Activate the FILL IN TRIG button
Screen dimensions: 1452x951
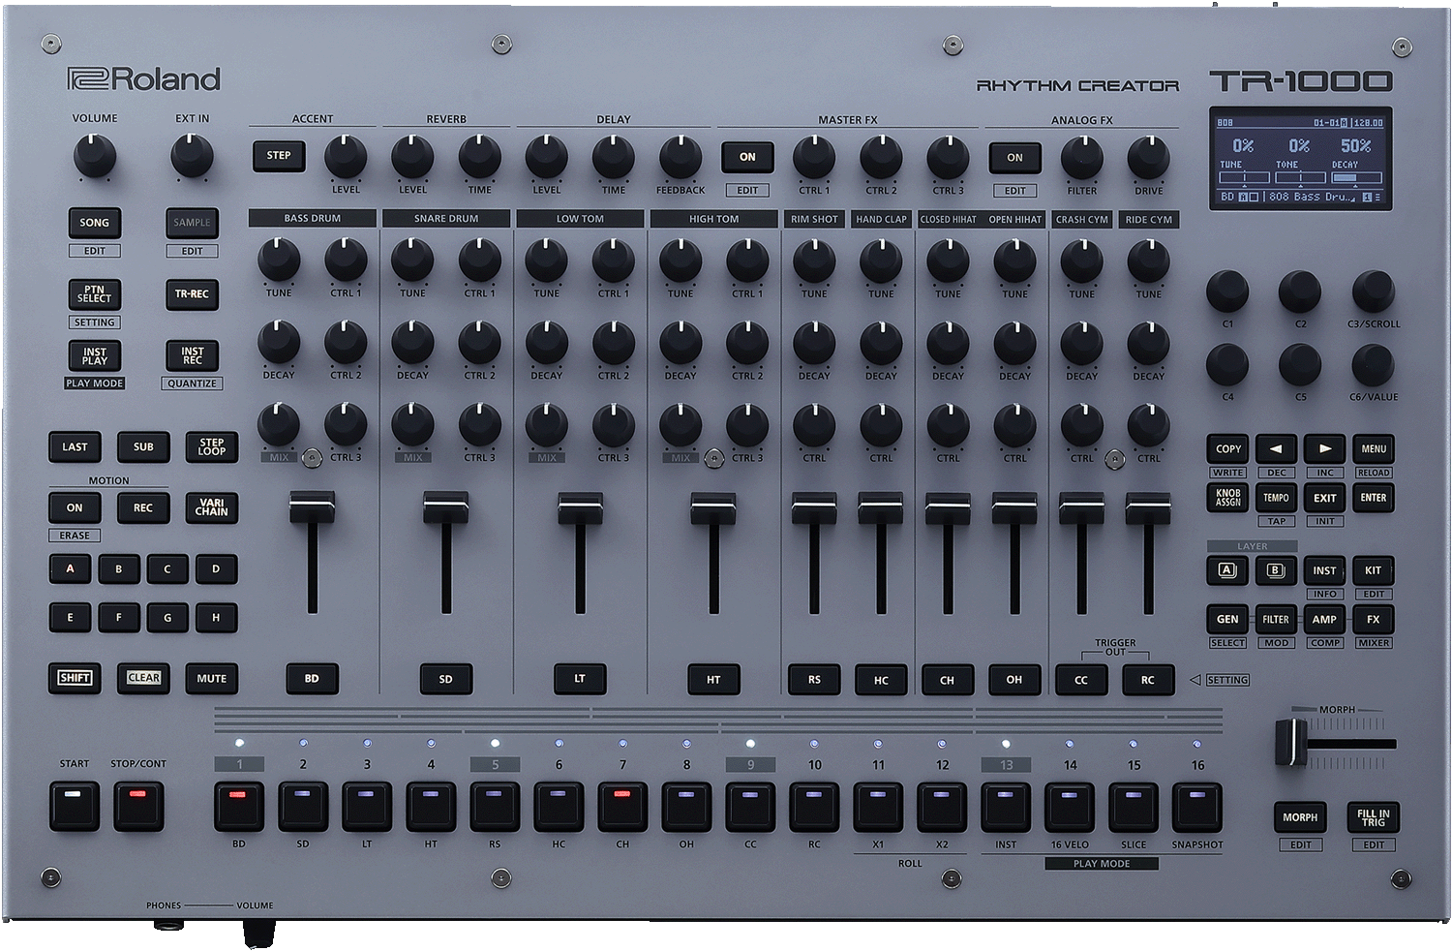point(1373,818)
